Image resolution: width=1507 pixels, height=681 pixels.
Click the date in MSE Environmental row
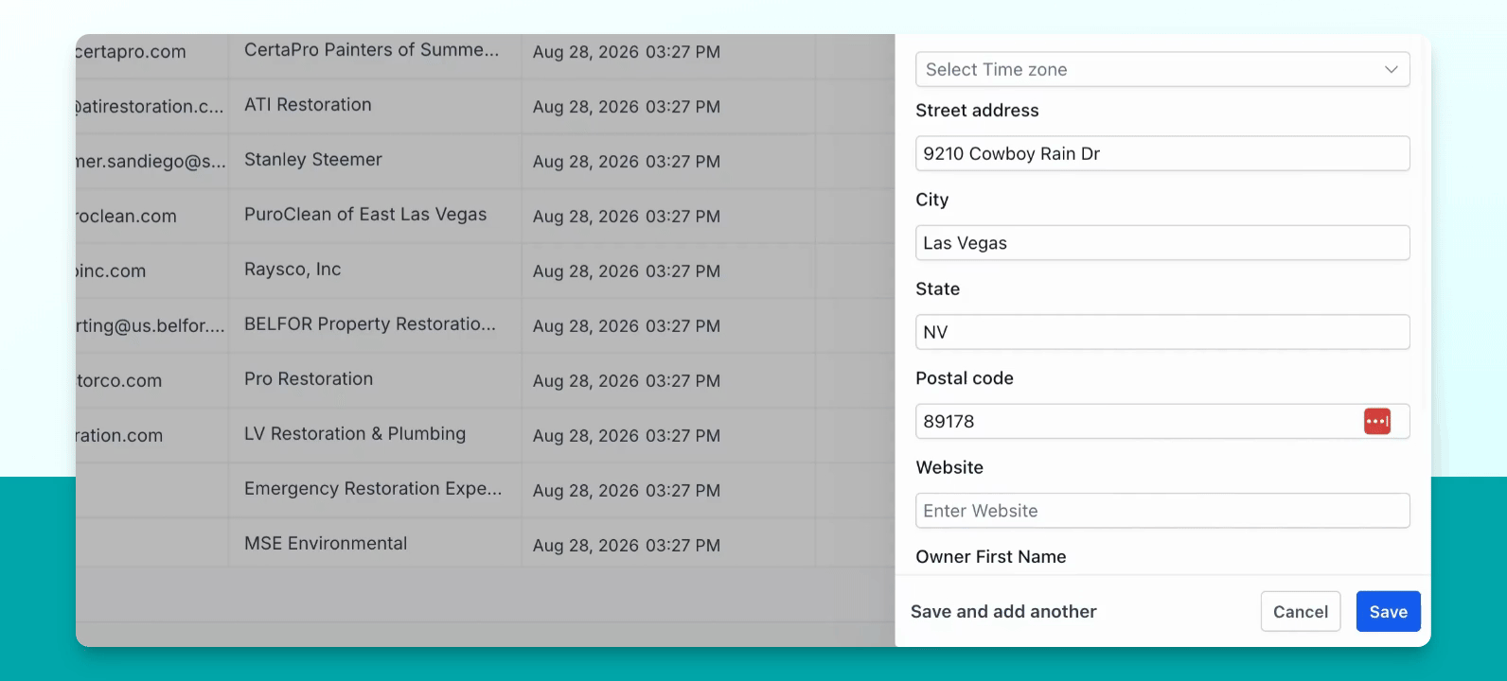coord(627,546)
